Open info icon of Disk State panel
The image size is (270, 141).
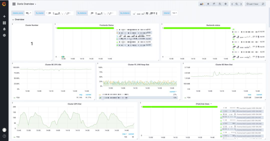140,103
